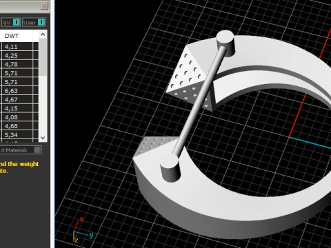
Task: Close the panel with the red X
Action: pyautogui.click(x=44, y=6)
